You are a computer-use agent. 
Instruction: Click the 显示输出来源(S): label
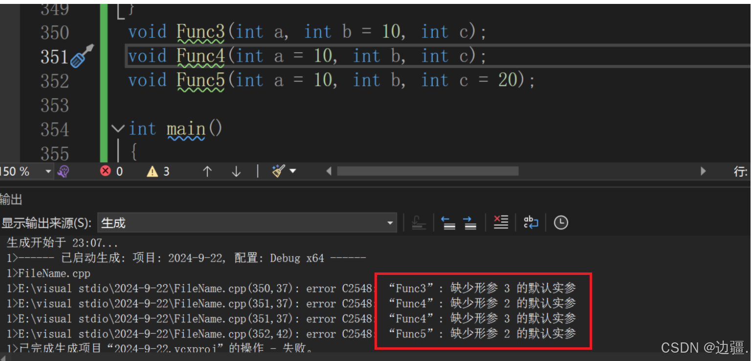[46, 223]
